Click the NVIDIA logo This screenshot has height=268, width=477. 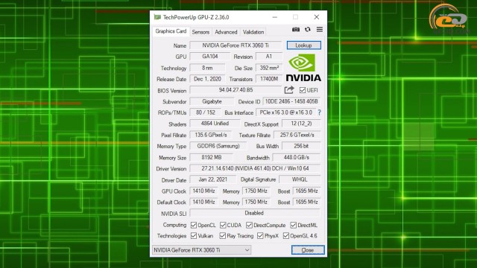303,68
